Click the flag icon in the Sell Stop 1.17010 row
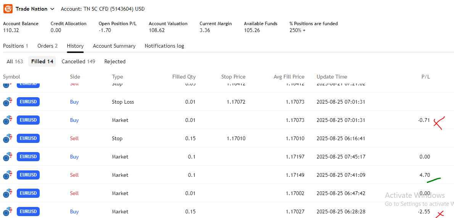Screen dimensions: 454x218 click(x=8, y=138)
